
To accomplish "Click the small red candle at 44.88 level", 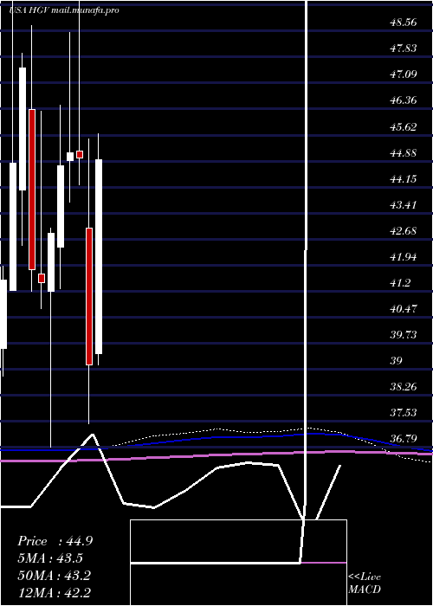I will (80, 154).
